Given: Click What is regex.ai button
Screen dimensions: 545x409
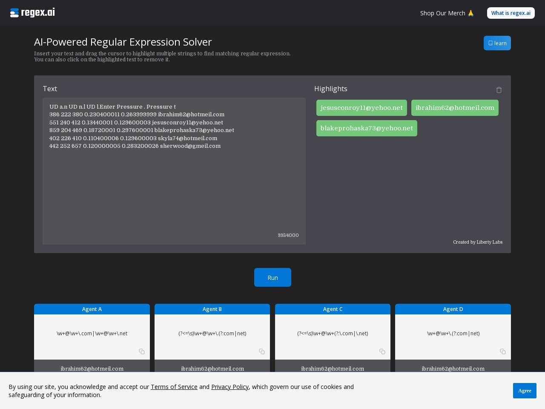Looking at the screenshot, I should pyautogui.click(x=511, y=13).
